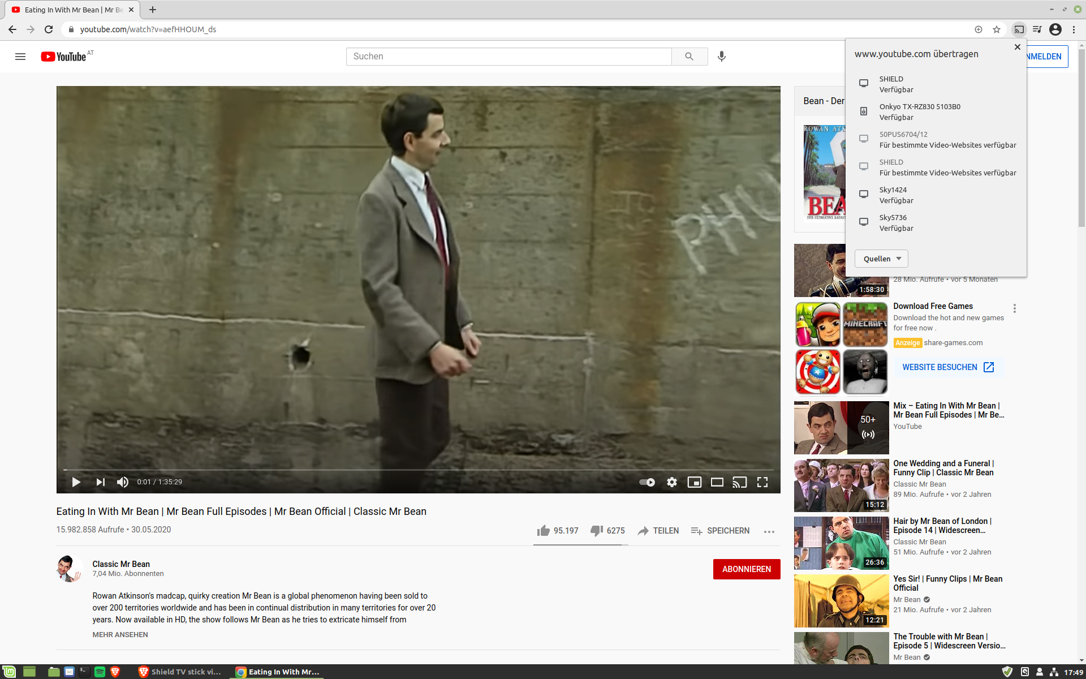Open the media control toolbar icon
Image resolution: width=1086 pixels, height=679 pixels.
1037,29
